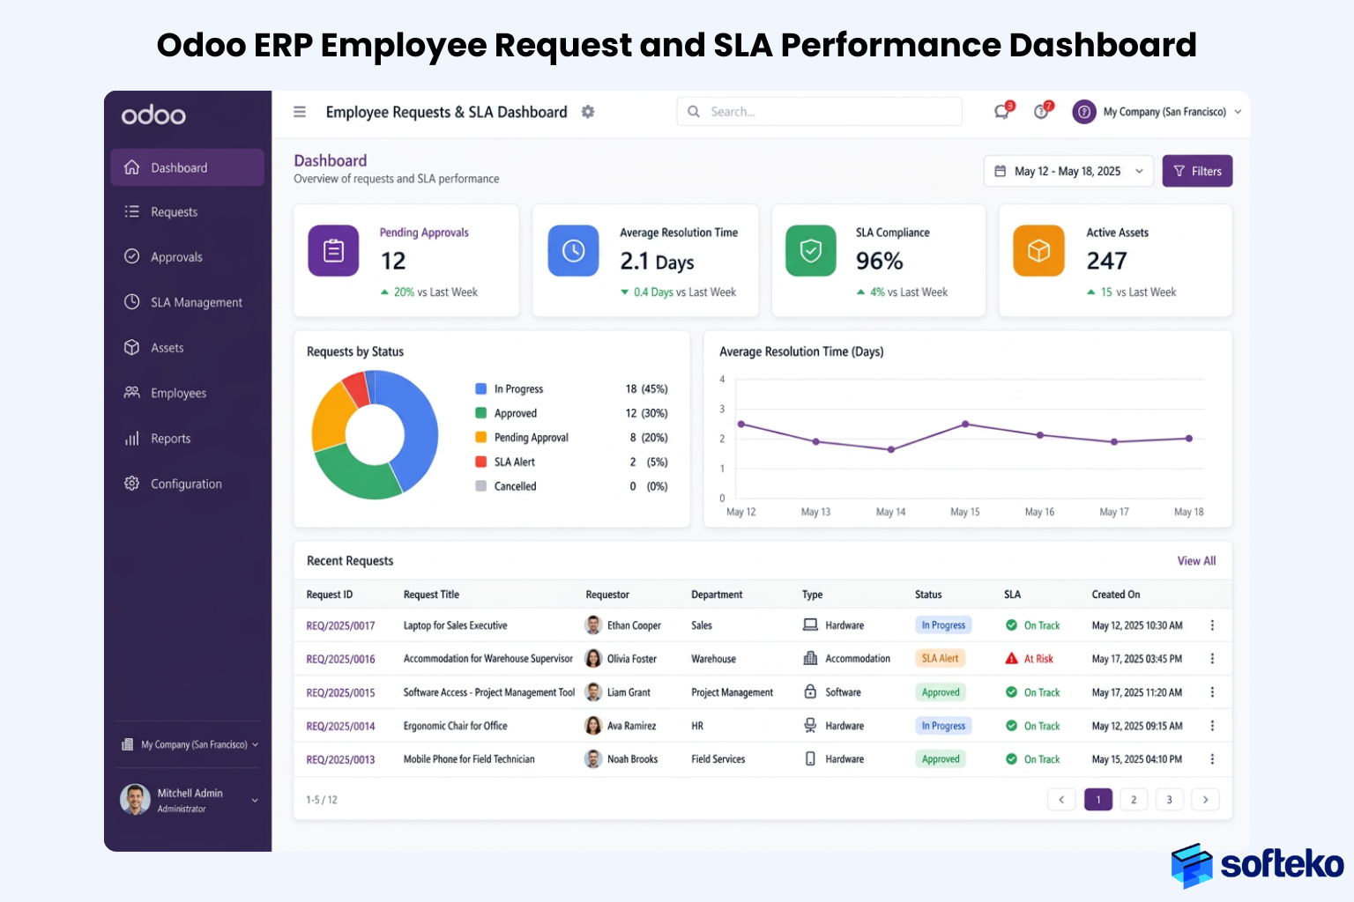Expand sidebar My Company (San Francisco) selector
This screenshot has height=902, width=1354.
pos(190,745)
